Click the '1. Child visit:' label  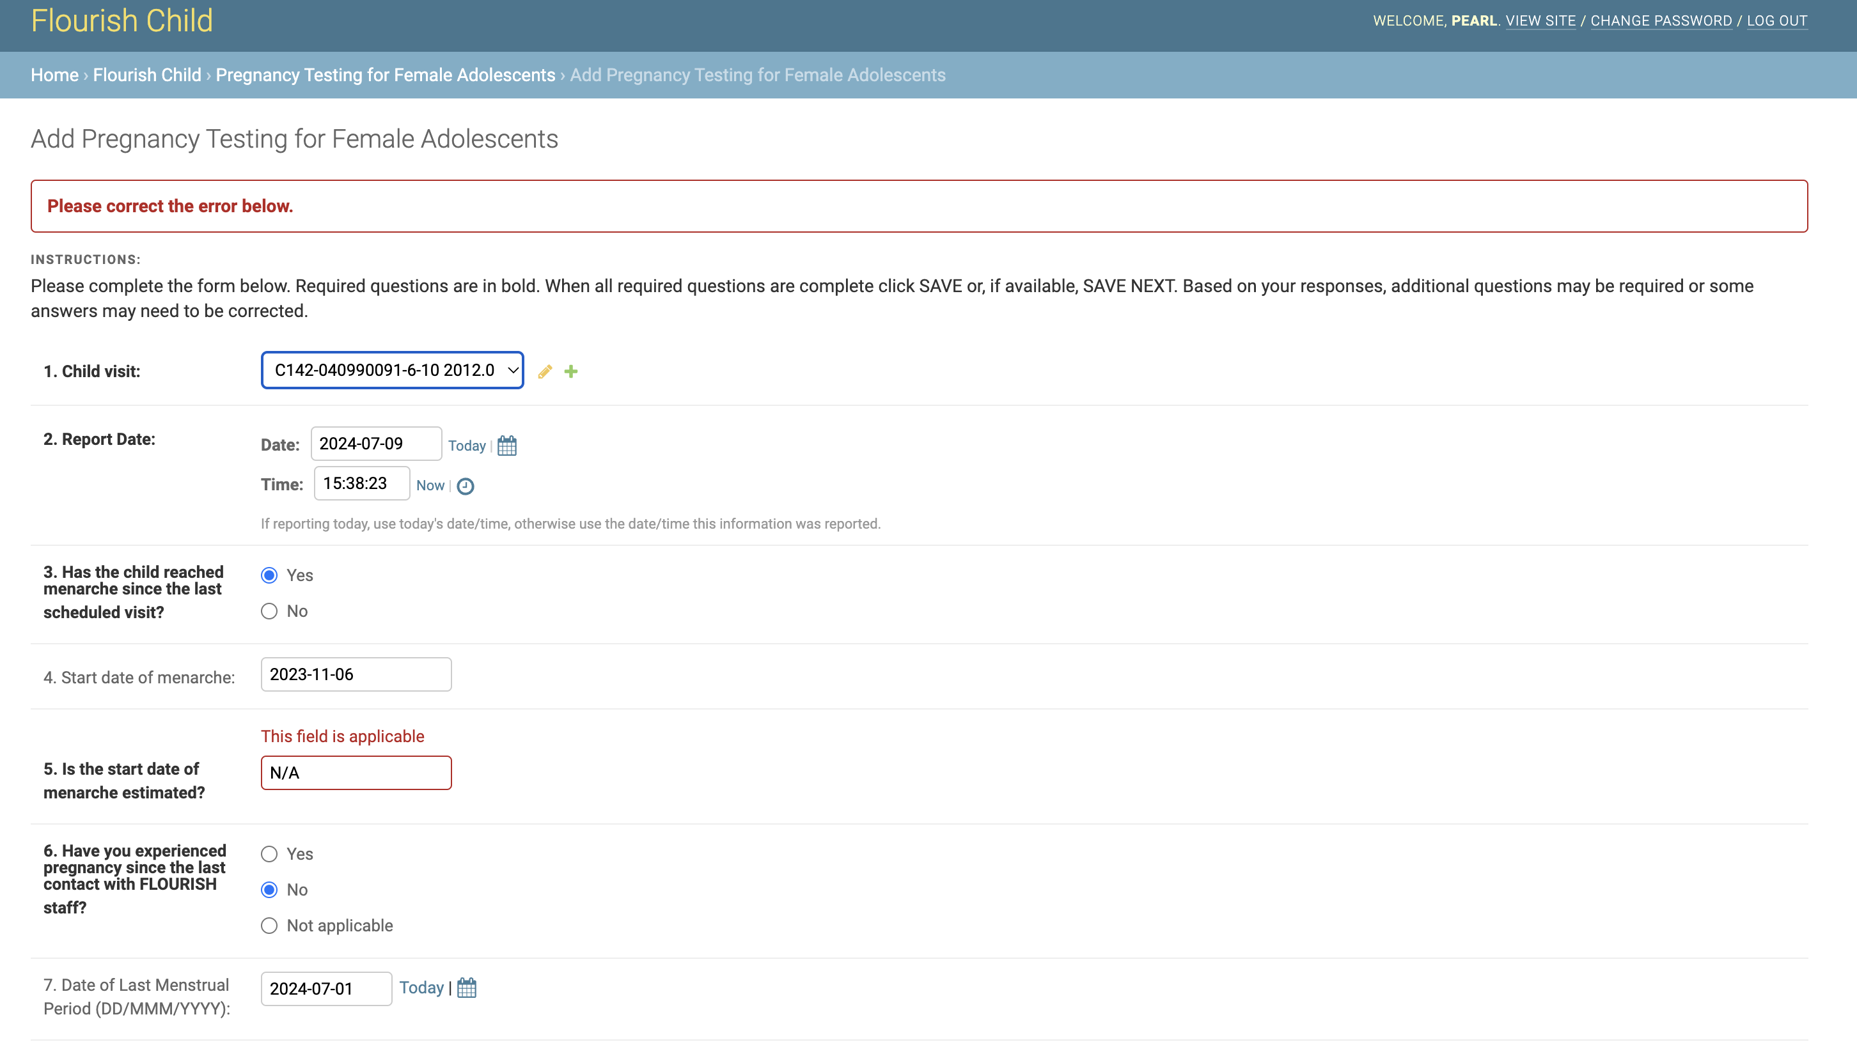(91, 371)
